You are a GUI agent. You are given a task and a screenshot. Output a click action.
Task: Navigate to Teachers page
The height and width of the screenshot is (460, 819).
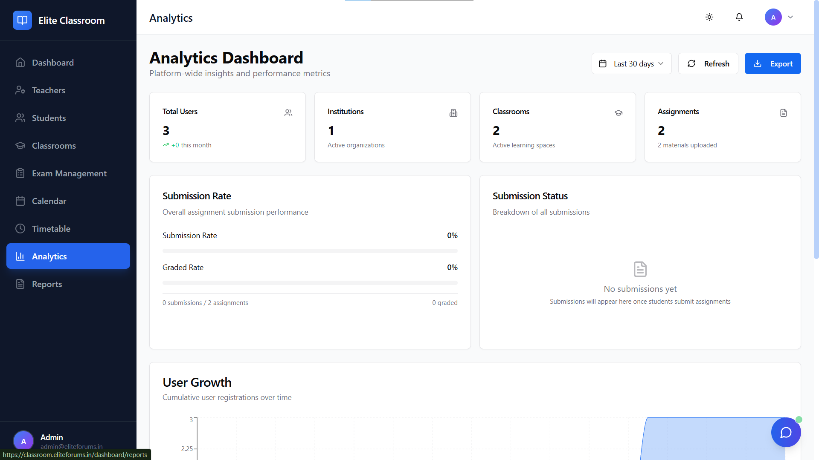pyautogui.click(x=48, y=90)
